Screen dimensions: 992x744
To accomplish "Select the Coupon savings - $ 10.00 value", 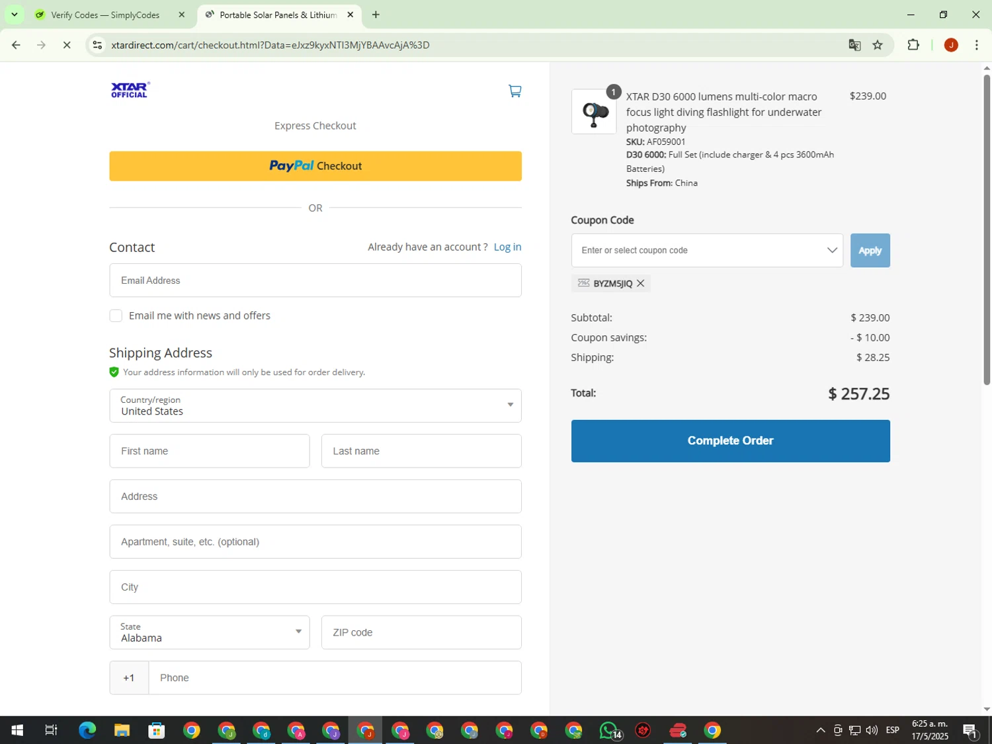I will (x=870, y=337).
